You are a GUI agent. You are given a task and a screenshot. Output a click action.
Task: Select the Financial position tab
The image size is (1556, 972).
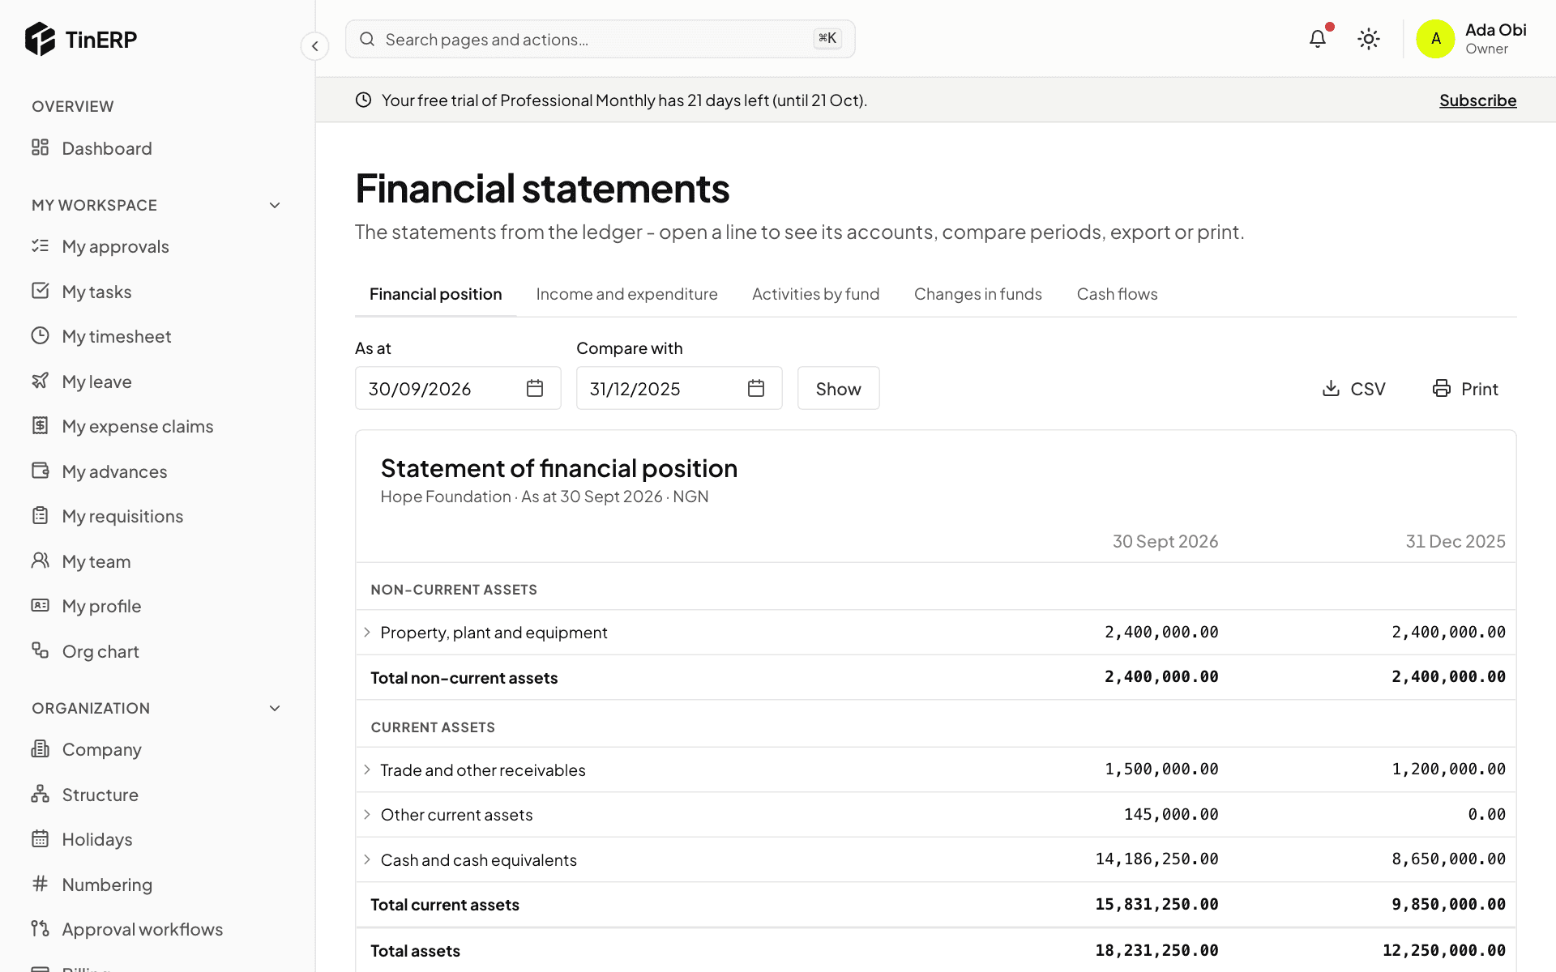[436, 294]
